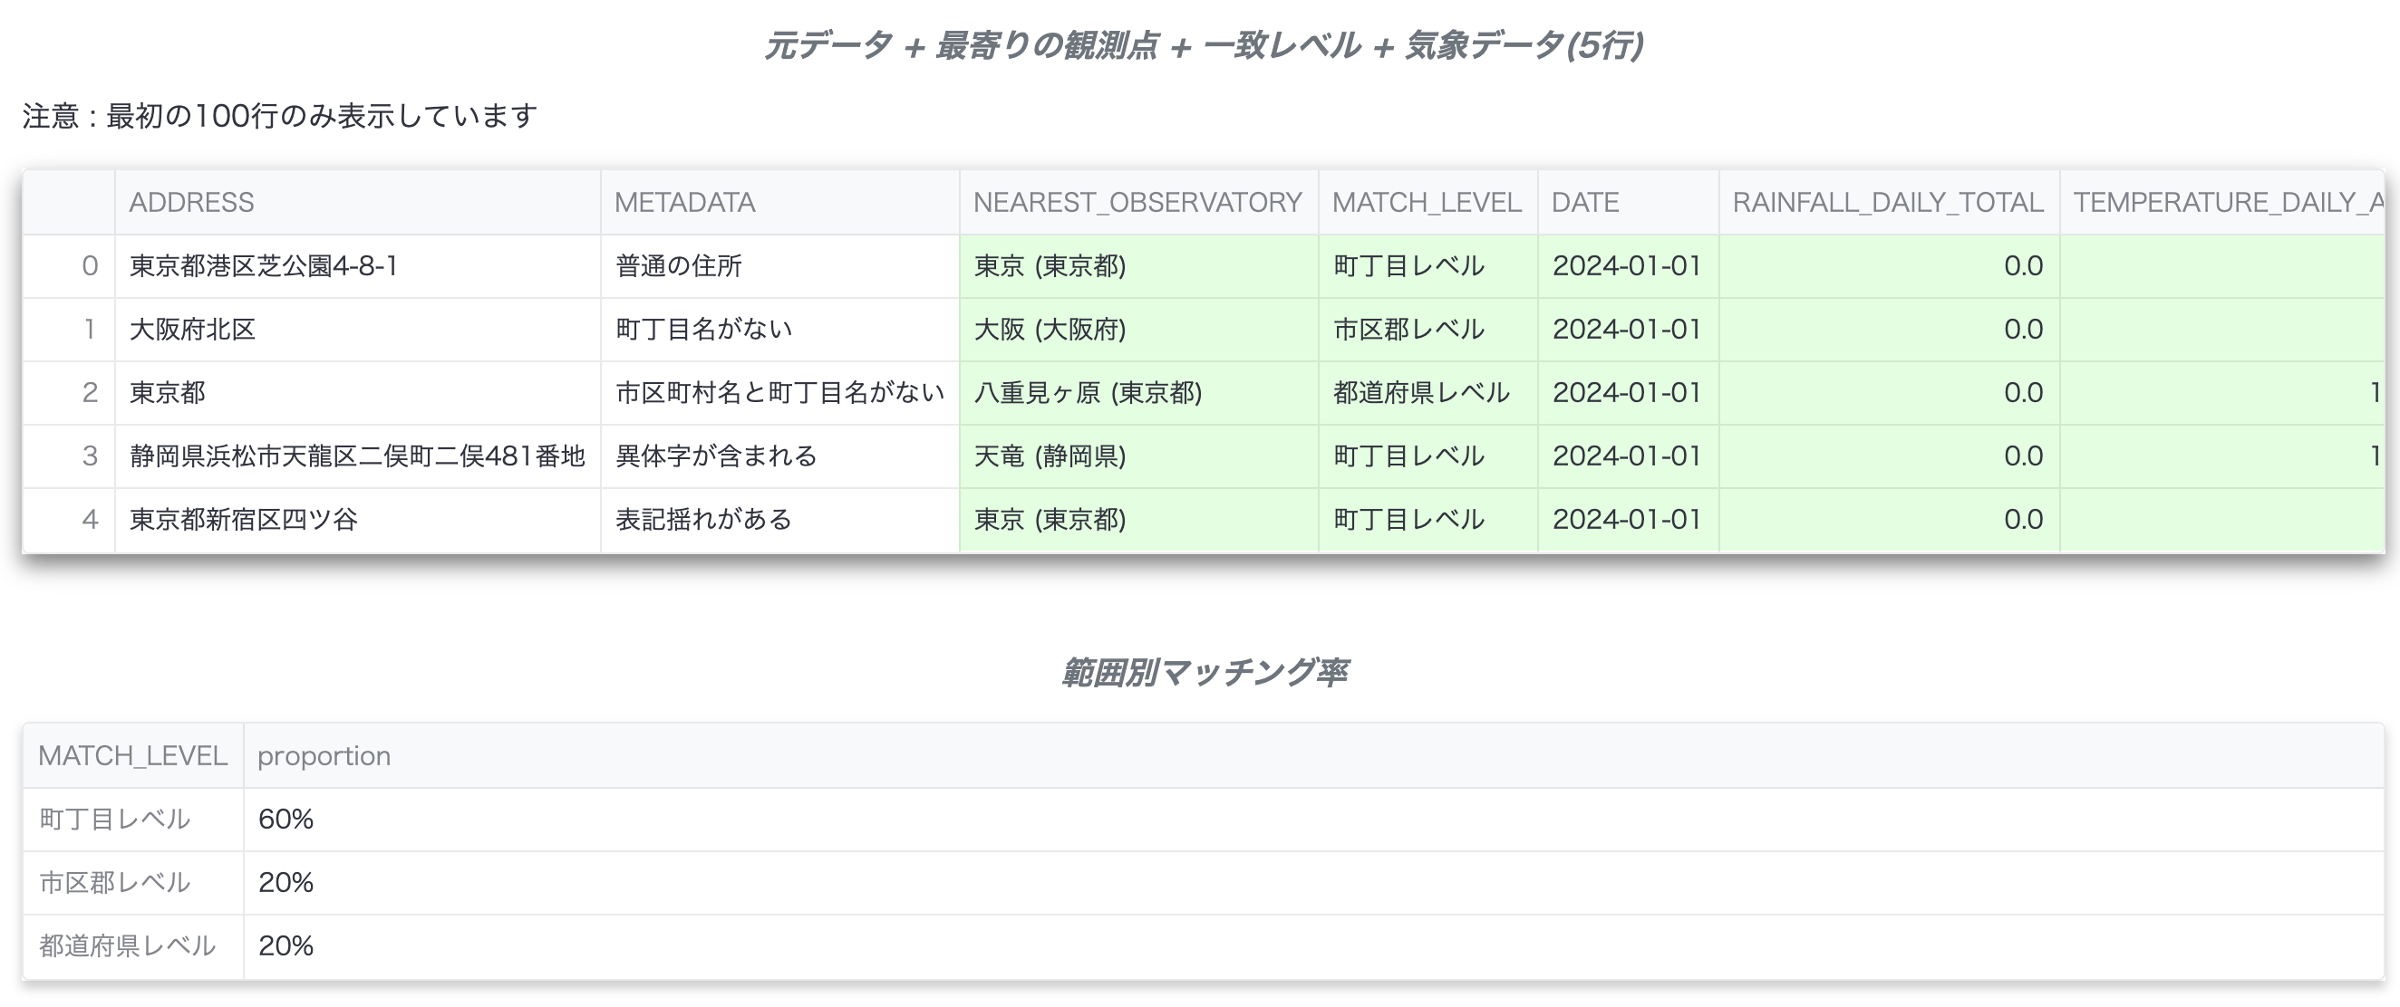Click the proportion column header
The image size is (2400, 1007).
(1313, 756)
